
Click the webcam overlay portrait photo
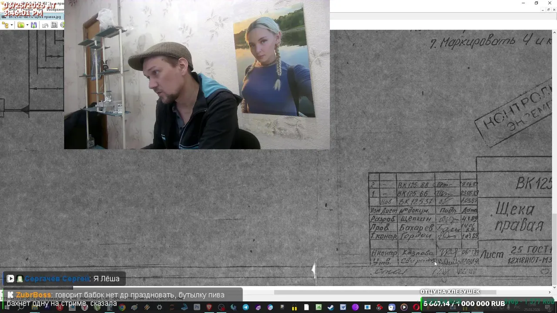coord(274,61)
